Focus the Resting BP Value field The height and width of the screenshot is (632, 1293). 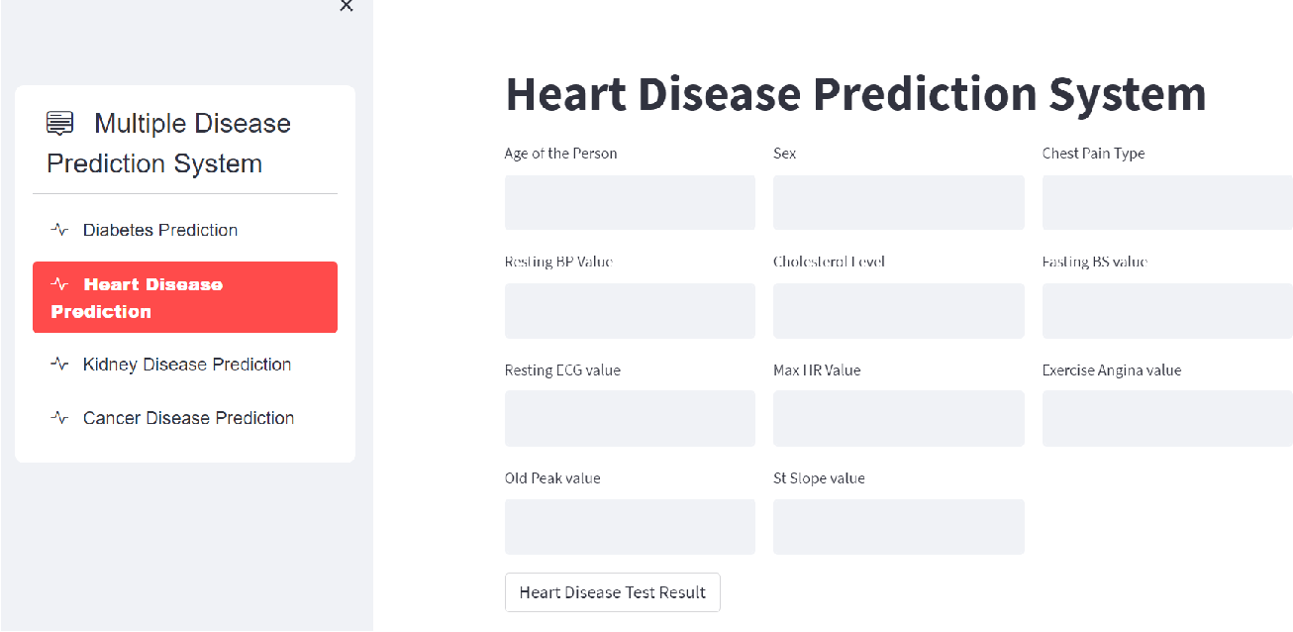[630, 310]
